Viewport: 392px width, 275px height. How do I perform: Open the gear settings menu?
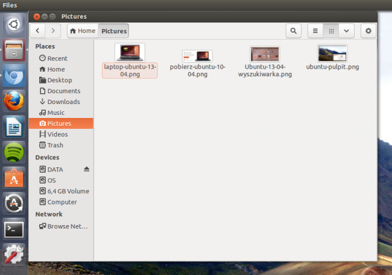click(x=368, y=31)
